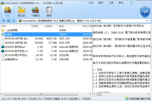Viewport: 152px width, 101px height.
Task: Open the skin (shirt) icon in the title bar
Action: click(131, 3)
